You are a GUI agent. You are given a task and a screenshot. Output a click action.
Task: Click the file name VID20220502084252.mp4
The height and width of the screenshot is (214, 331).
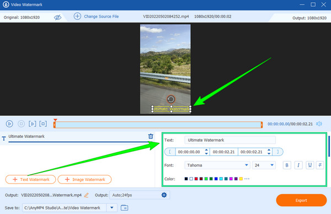tap(166, 17)
